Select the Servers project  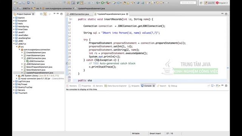(x=22, y=90)
